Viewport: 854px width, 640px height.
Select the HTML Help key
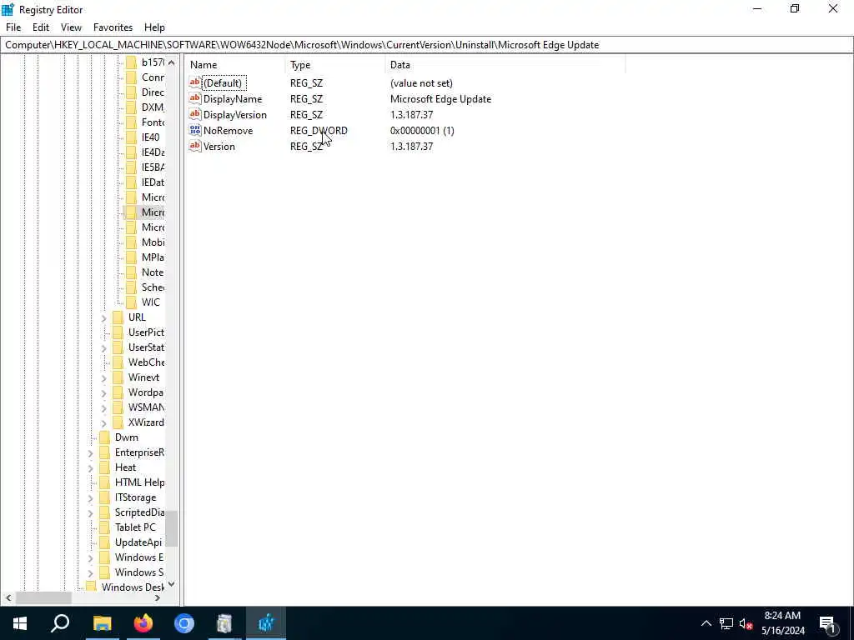(x=139, y=482)
